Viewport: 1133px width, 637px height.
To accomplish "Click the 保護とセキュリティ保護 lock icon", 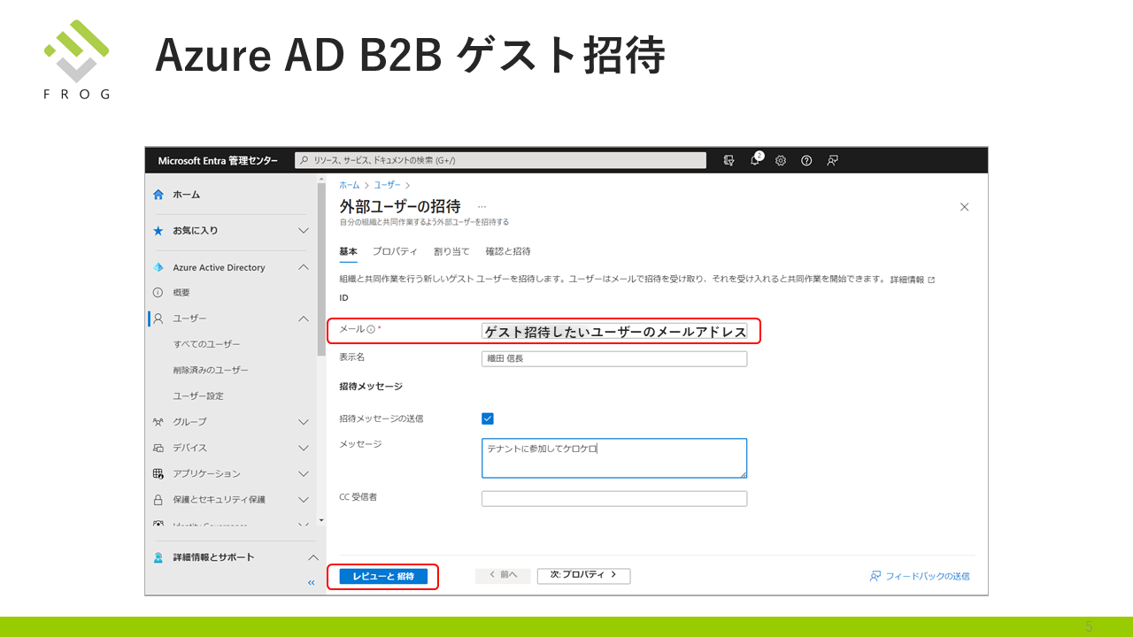I will click(x=158, y=499).
